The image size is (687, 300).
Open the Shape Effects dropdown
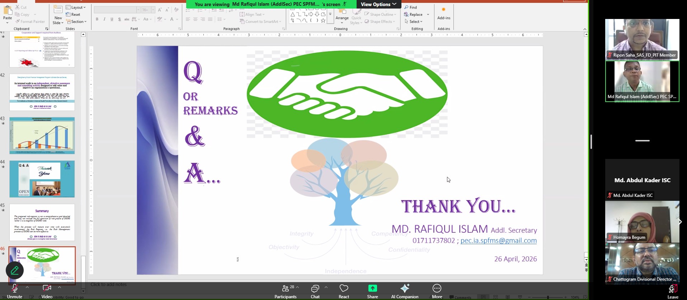click(x=380, y=21)
